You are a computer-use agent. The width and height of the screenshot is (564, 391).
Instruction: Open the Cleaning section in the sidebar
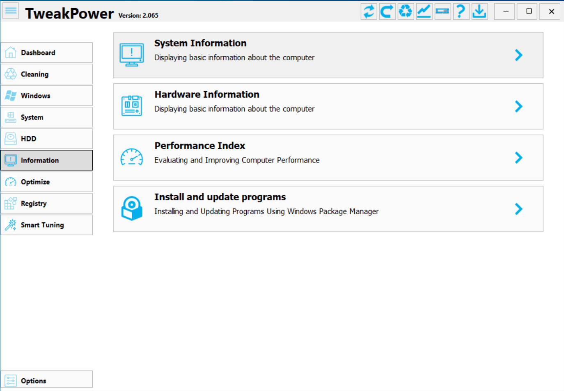click(x=47, y=74)
